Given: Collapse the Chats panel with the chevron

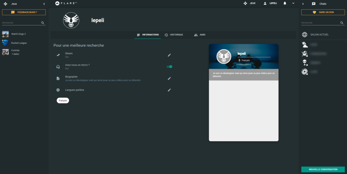Looking at the screenshot, I should tap(303, 4).
